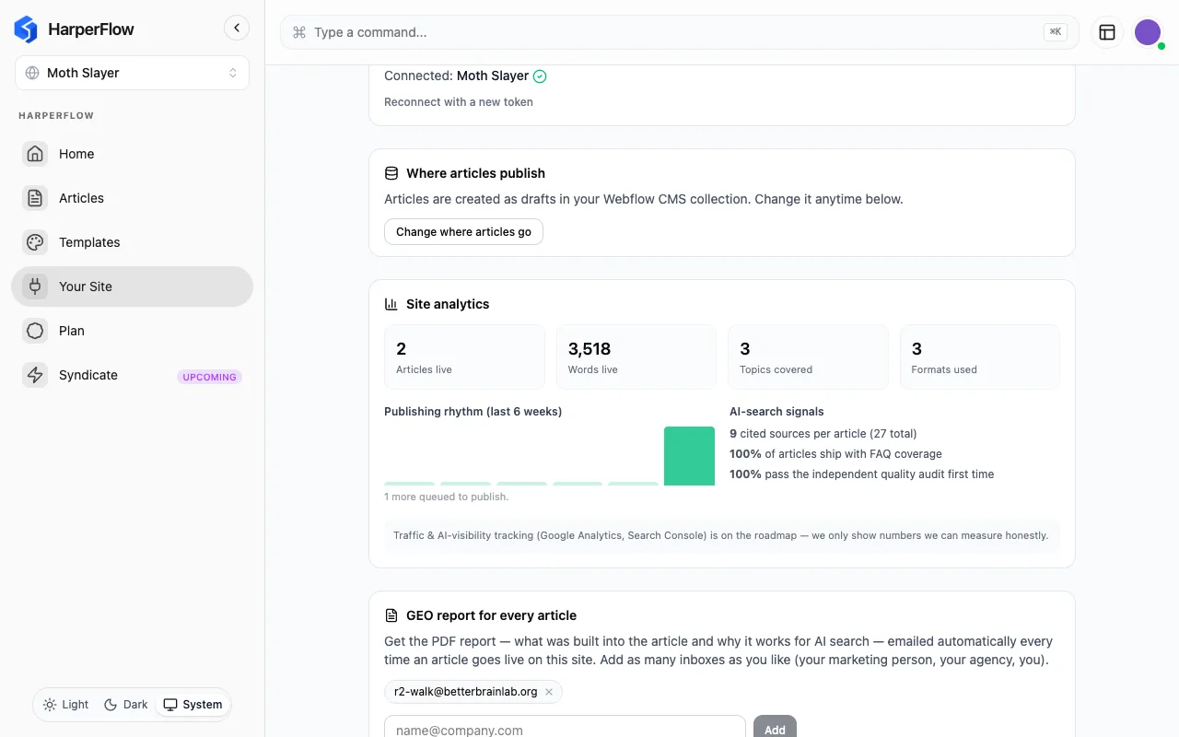Click Reconnect with a new token

click(459, 102)
